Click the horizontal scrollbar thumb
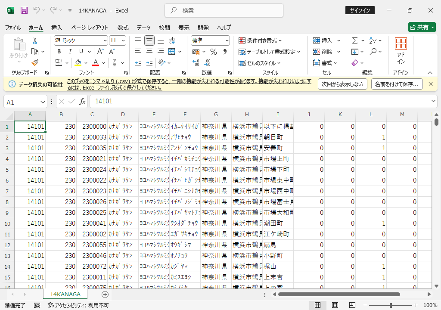 click(339, 294)
